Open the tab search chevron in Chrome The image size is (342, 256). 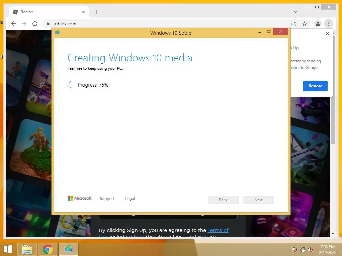click(x=296, y=12)
